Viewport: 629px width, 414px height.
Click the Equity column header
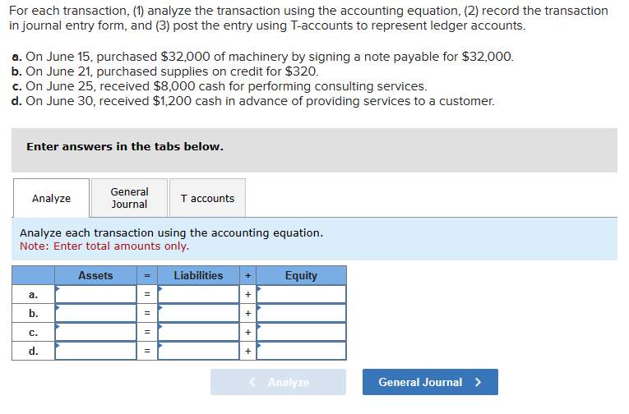pyautogui.click(x=301, y=275)
